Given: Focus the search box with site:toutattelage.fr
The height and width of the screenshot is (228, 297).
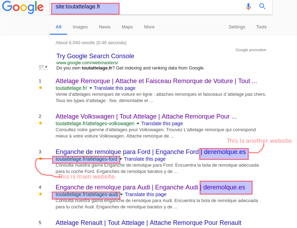Looking at the screenshot, I should tap(161, 7).
